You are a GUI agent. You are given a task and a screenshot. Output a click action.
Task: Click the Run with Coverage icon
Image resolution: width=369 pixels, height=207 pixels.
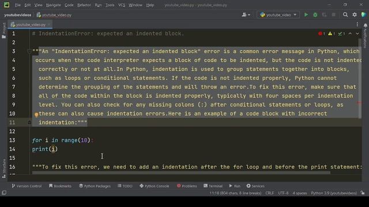324,15
